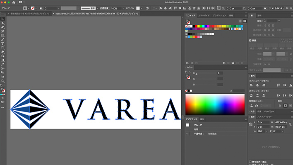Open graphic style dropdown
Image resolution: width=293 pixels, height=165 pixels.
141,8
